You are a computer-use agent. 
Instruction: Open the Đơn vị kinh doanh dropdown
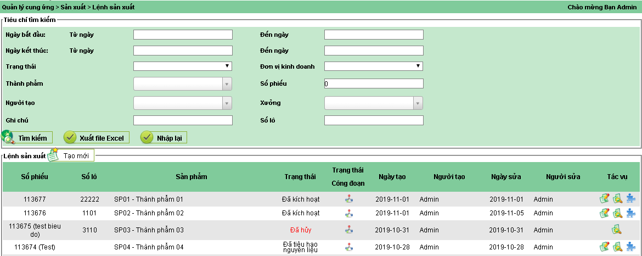pyautogui.click(x=374, y=66)
